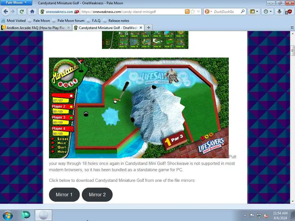This screenshot has height=221, width=295.
Task: Click the Score option in the game screenshot
Action: click(x=63, y=139)
